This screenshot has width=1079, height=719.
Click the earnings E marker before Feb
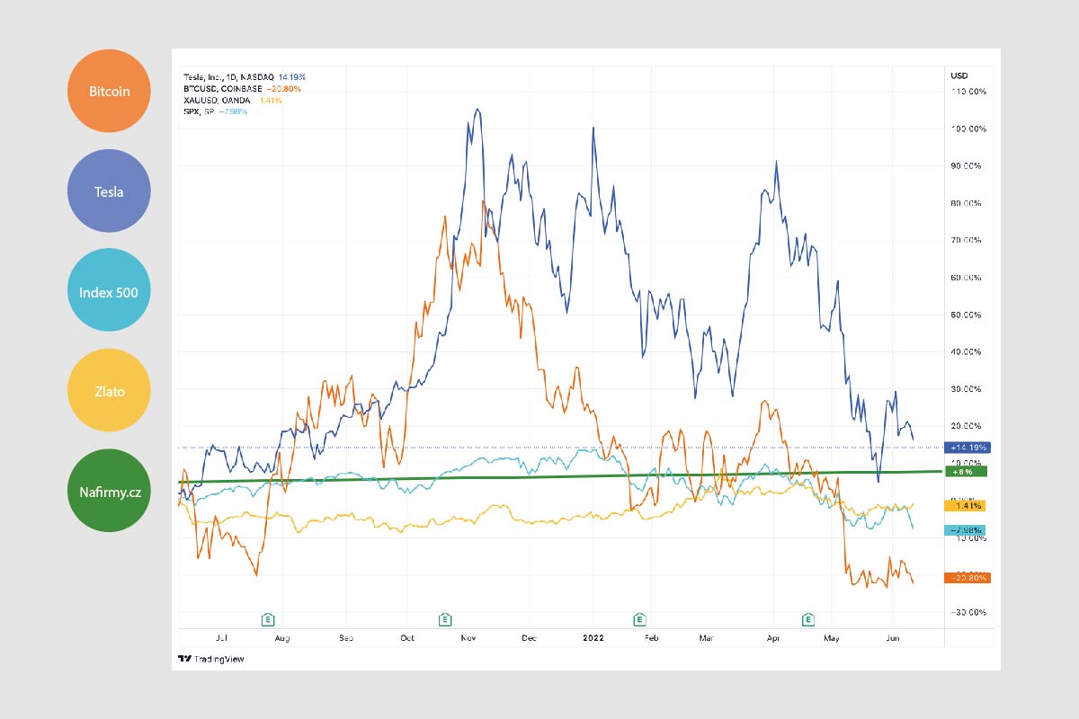coord(640,618)
